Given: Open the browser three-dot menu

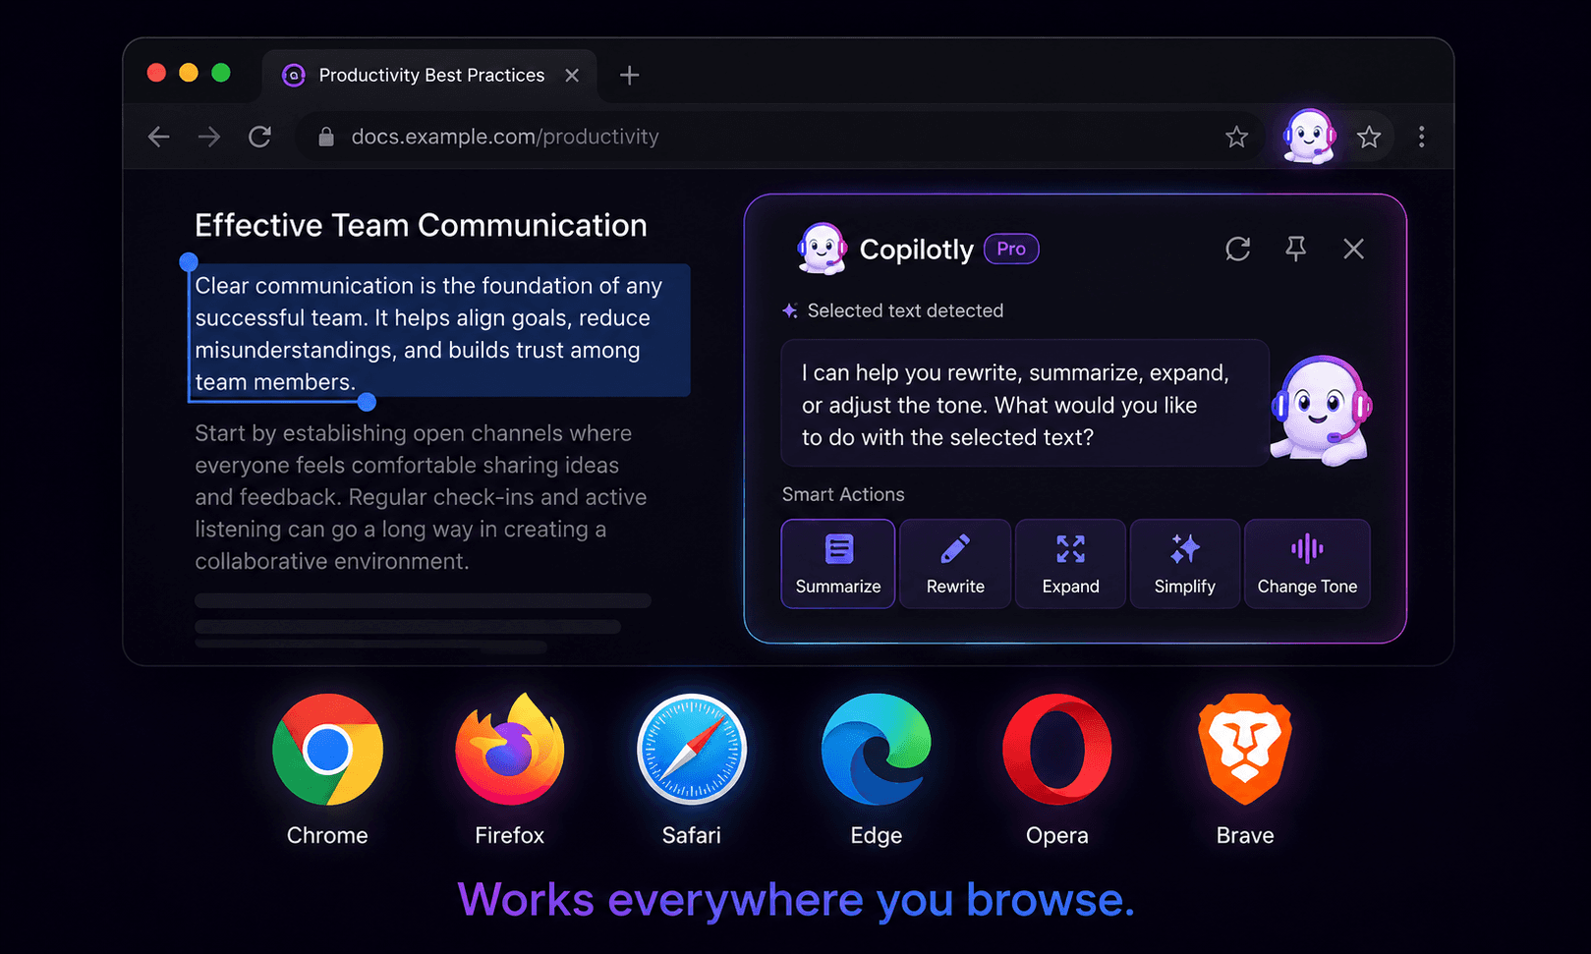Looking at the screenshot, I should coord(1421,137).
